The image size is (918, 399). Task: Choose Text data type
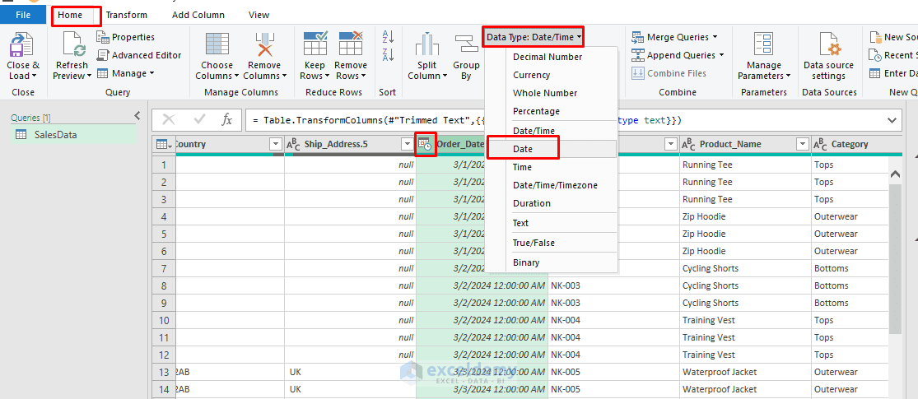tap(551, 223)
